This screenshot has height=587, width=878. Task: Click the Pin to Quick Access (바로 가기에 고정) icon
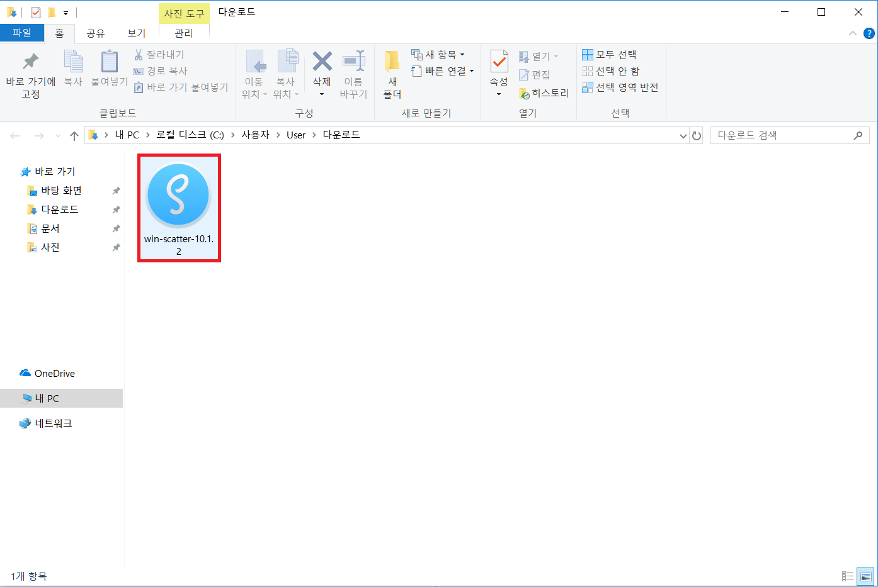point(30,62)
